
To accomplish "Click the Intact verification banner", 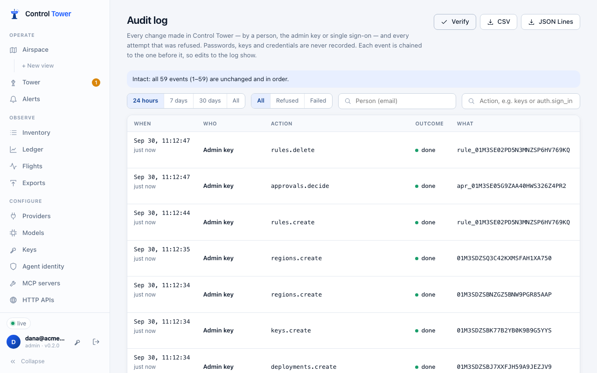I will [354, 79].
